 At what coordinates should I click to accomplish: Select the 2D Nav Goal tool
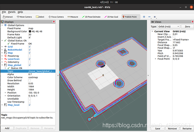pos(111,17)
